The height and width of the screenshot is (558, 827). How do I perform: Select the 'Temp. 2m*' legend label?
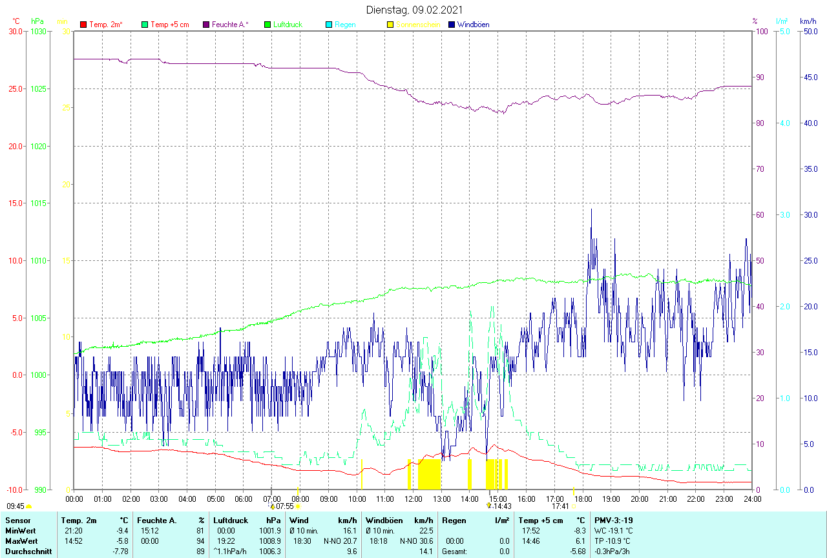click(x=106, y=25)
